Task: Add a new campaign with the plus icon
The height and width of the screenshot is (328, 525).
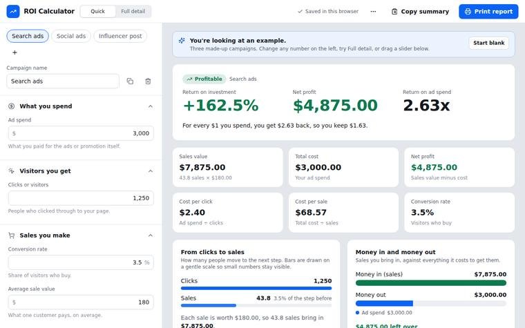Action: coord(15,52)
